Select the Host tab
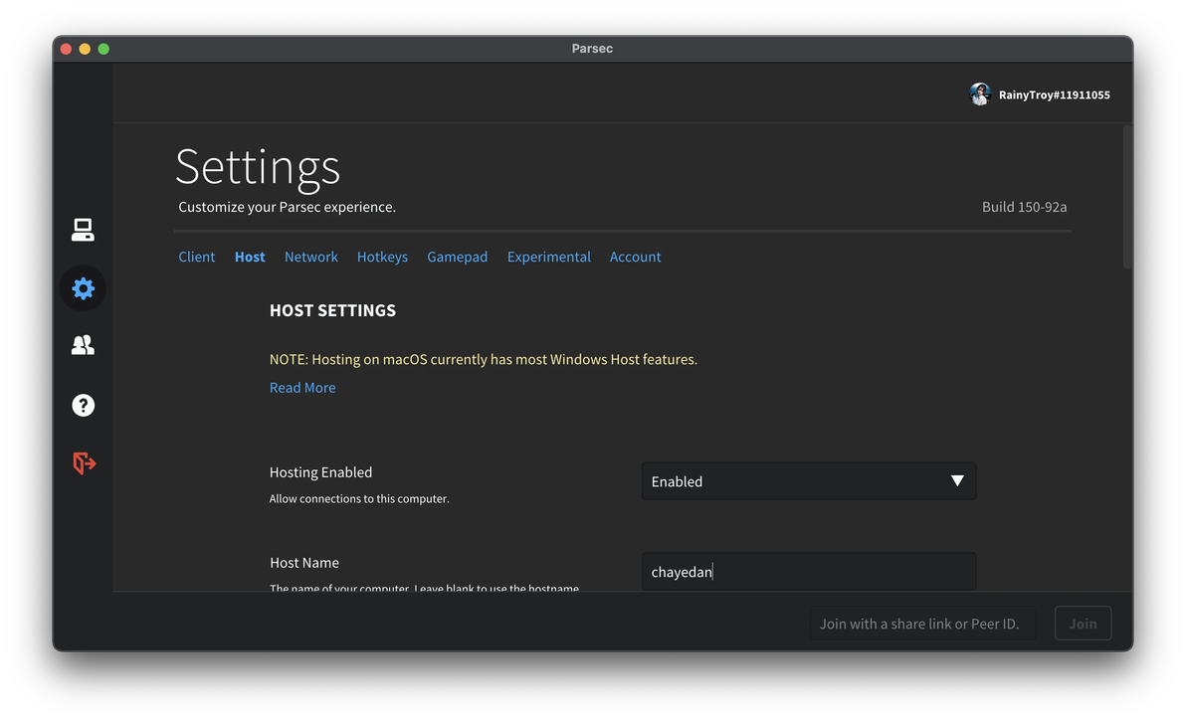Screen dimensions: 1186x721 pos(250,257)
